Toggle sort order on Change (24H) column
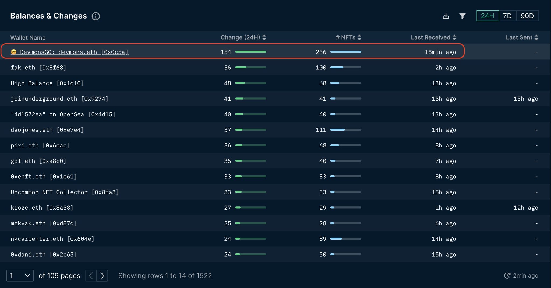 (265, 37)
